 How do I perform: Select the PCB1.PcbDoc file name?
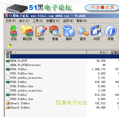(x=19, y=69)
